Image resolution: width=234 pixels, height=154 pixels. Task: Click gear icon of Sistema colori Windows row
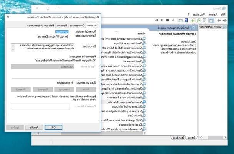pos(144,106)
